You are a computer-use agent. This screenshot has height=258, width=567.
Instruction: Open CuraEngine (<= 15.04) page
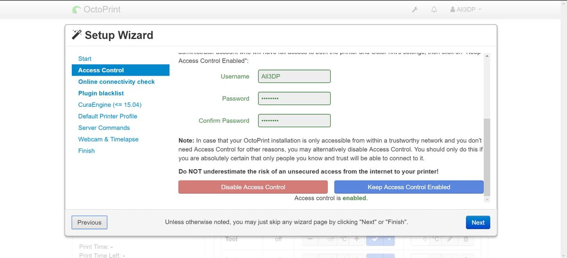tap(110, 104)
